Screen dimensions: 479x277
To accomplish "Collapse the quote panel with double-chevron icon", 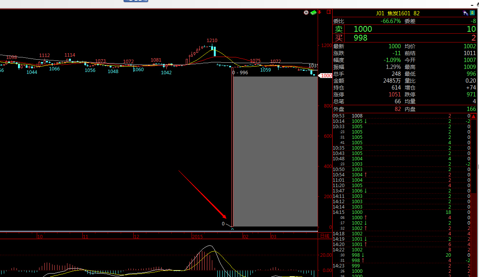I will coord(472,13).
